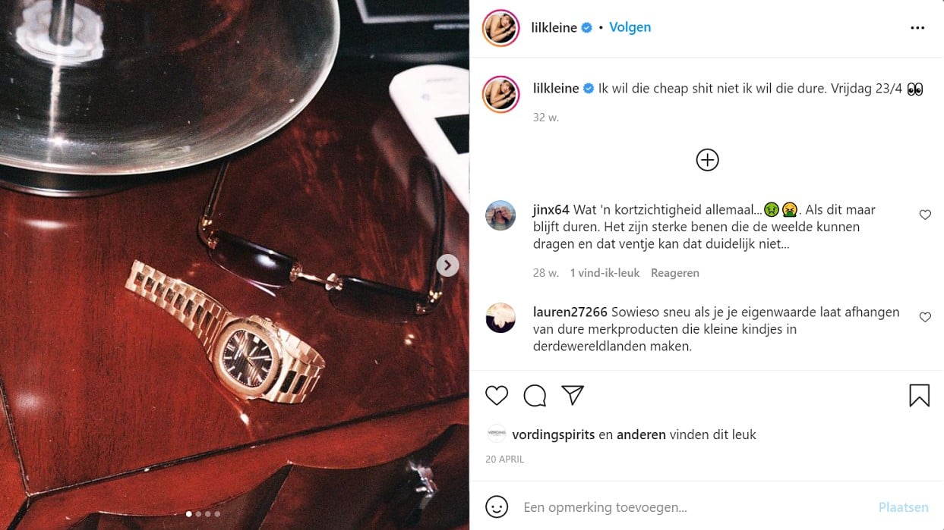Open lauren27266's profile avatar
Screen dimensions: 944x530
[x=500, y=318]
